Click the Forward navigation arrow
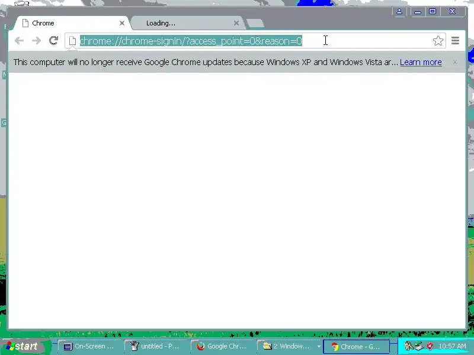Viewport: 474px width, 355px height. (x=36, y=41)
